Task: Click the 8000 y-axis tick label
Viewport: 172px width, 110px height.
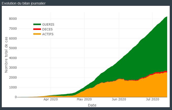Action: [13, 19]
